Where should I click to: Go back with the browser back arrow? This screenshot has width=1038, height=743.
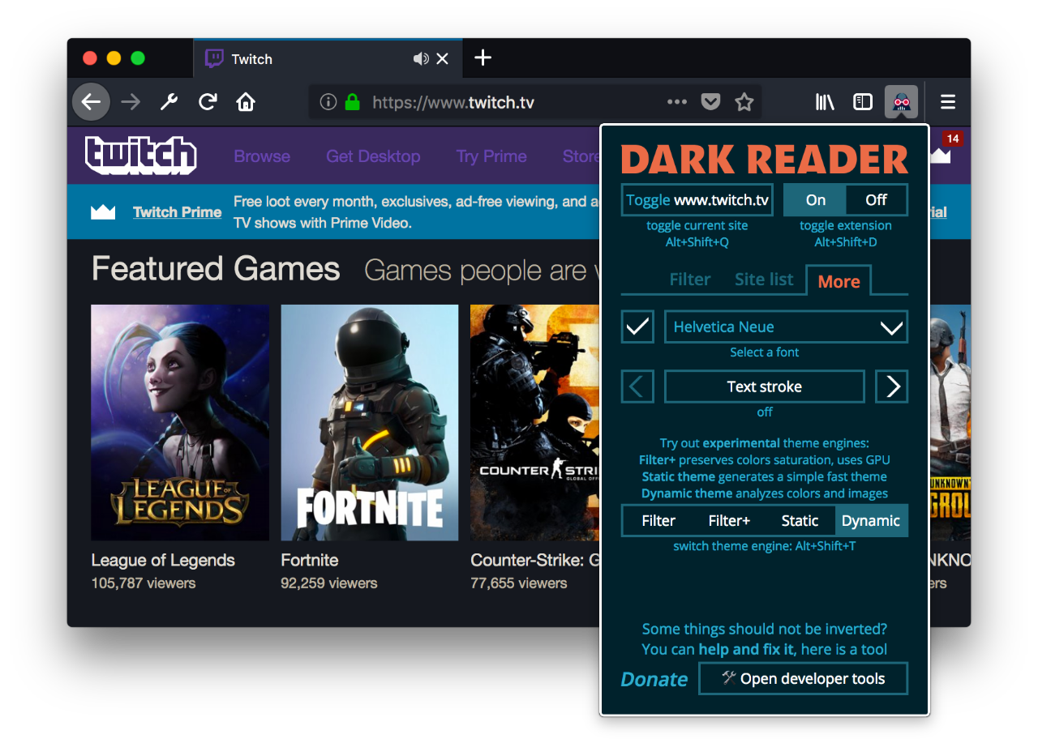pyautogui.click(x=91, y=102)
